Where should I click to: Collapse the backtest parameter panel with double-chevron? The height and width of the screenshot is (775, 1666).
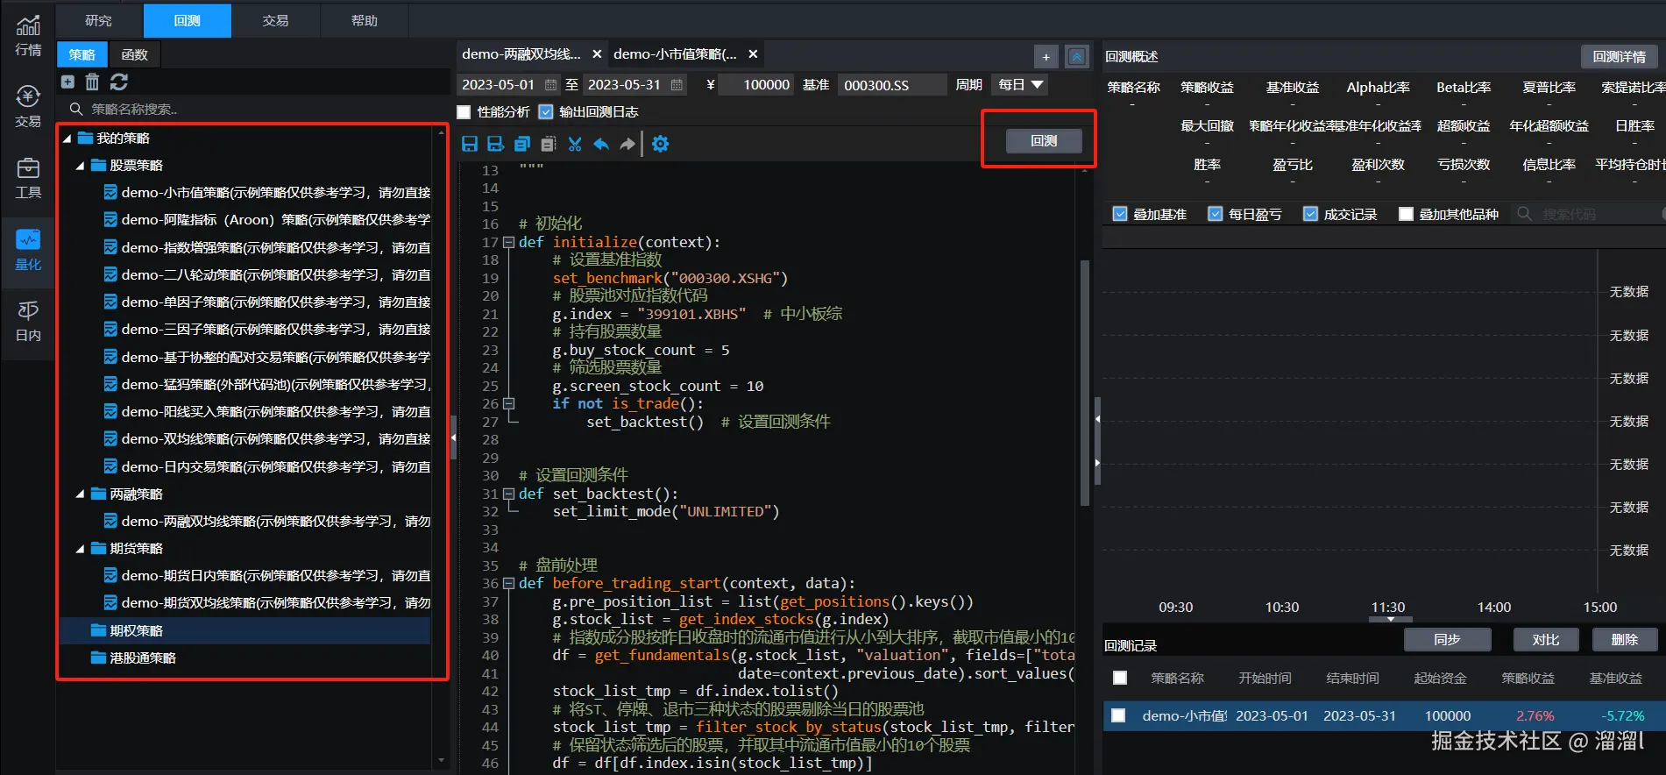(1077, 57)
